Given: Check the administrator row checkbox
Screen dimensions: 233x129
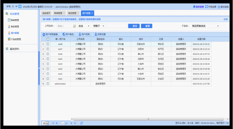Looking at the screenshot, I should pyautogui.click(x=48, y=84).
